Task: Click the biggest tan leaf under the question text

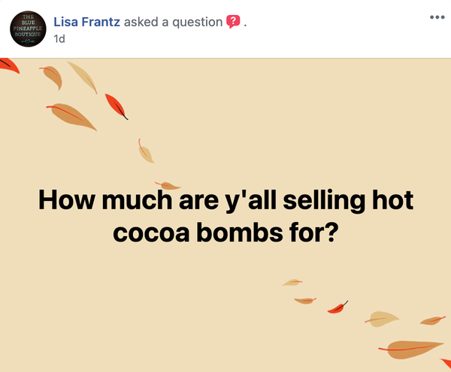Action: [x=410, y=349]
